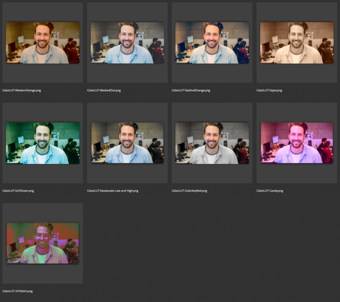Select the ColorLUT-Candy.png pink-tinted thumbnail
This screenshot has height=302, width=340.
296,143
